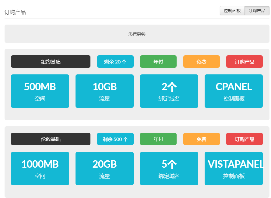Click the 纽约基础 plan name label
This screenshot has height=198, width=271.
pyautogui.click(x=51, y=62)
